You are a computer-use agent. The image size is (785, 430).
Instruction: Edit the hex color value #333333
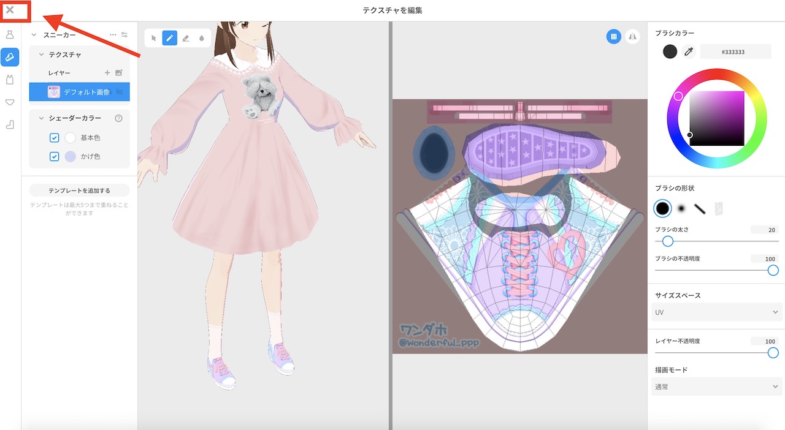click(x=735, y=51)
